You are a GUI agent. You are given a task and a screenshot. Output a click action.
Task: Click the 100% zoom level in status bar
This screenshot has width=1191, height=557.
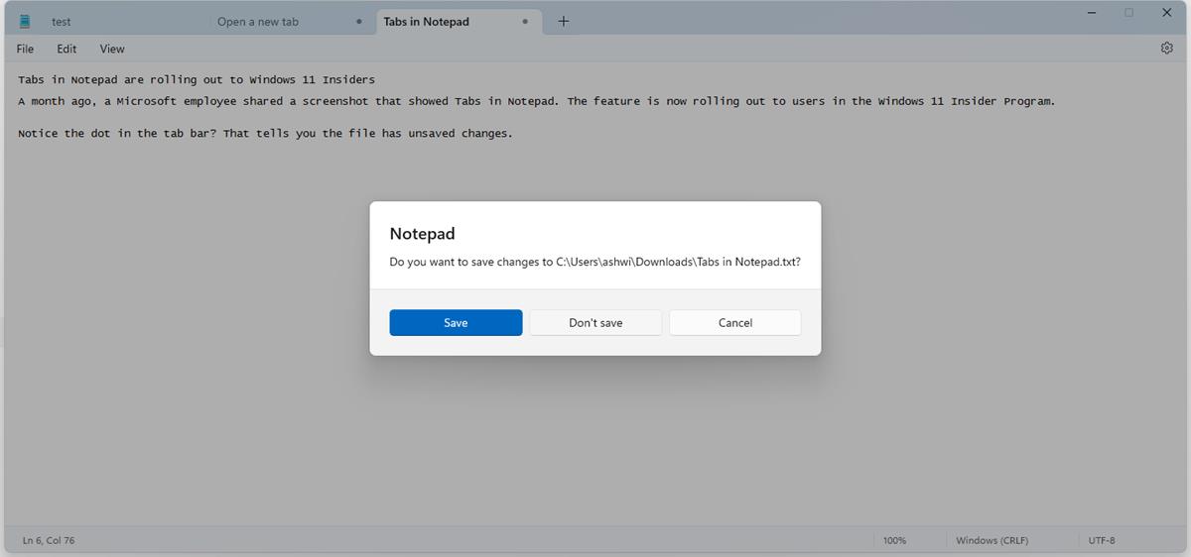click(x=894, y=540)
